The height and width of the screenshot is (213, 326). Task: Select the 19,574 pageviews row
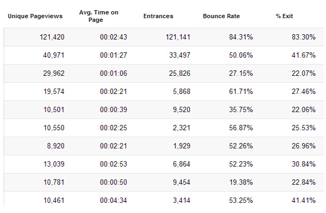click(x=164, y=92)
